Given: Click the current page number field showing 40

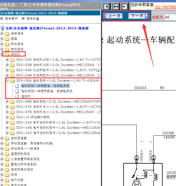Looking at the screenshot, I should point(170,17).
